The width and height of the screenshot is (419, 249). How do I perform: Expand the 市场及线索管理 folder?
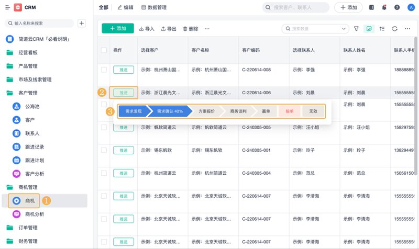point(35,80)
